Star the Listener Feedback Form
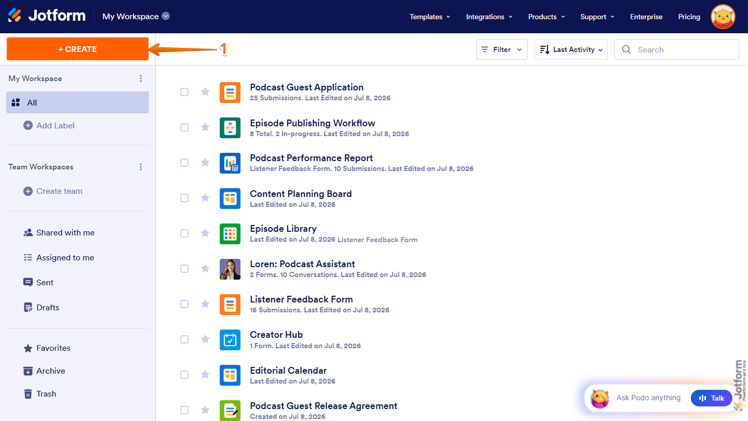 coord(205,304)
